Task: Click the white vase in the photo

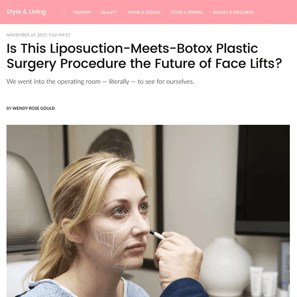Action: [x=225, y=265]
